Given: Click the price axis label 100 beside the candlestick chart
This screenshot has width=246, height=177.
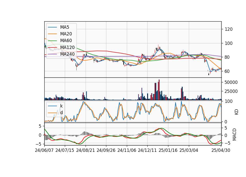Looking at the screenshot, I should click(228, 43).
